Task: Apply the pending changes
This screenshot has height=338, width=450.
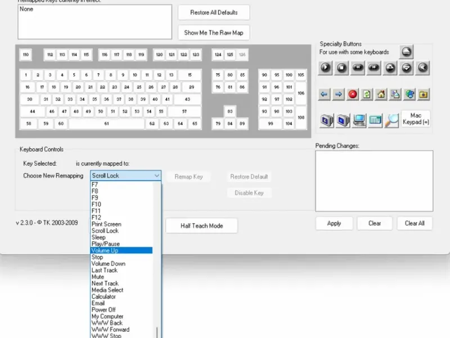Action: [x=334, y=223]
